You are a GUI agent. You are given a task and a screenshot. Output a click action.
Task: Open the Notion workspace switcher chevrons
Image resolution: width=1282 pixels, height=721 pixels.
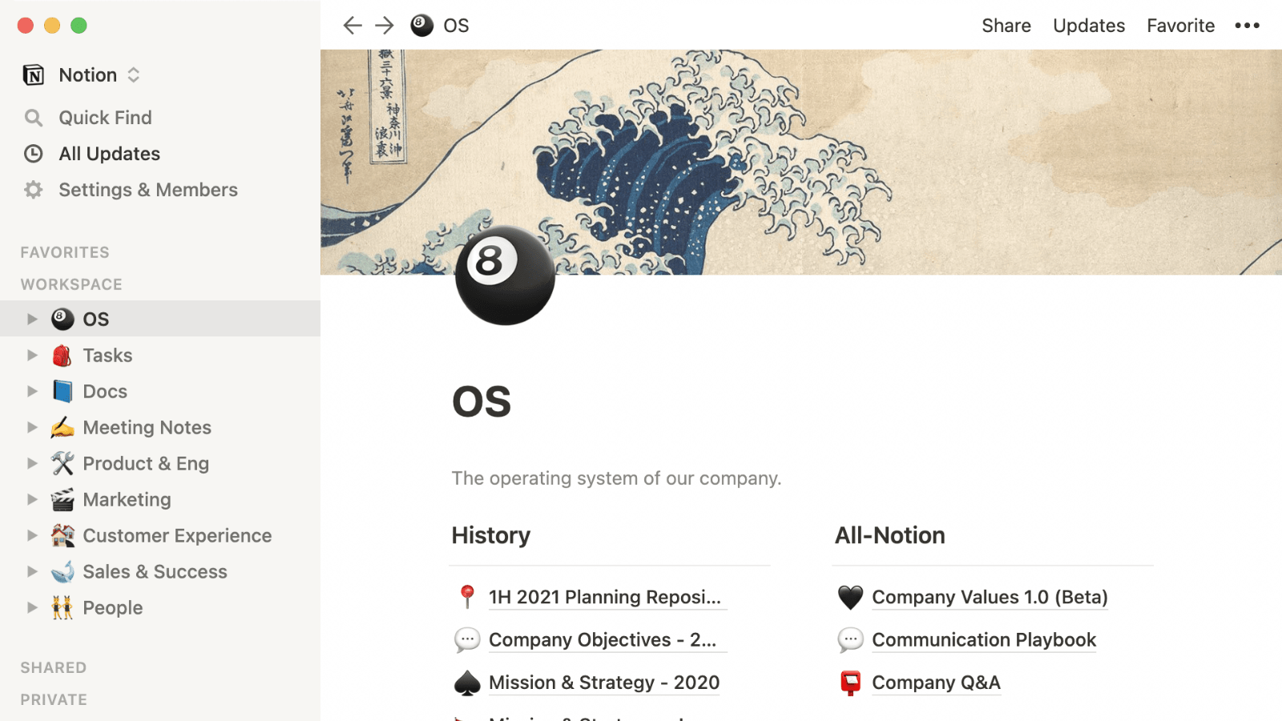pos(134,75)
